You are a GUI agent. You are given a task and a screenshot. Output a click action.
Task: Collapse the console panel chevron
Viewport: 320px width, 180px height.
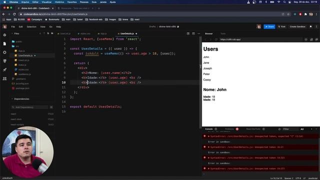coord(316,129)
